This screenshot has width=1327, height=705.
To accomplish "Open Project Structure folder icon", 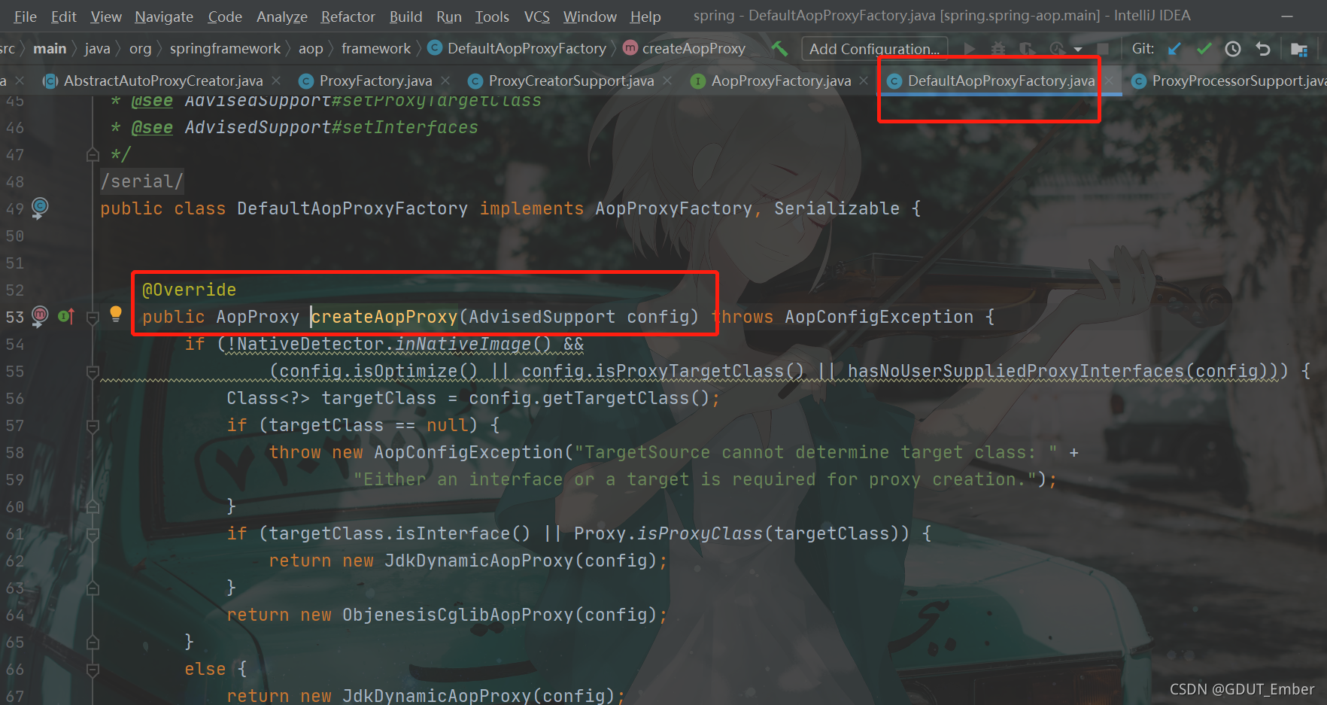I will pyautogui.click(x=1299, y=49).
